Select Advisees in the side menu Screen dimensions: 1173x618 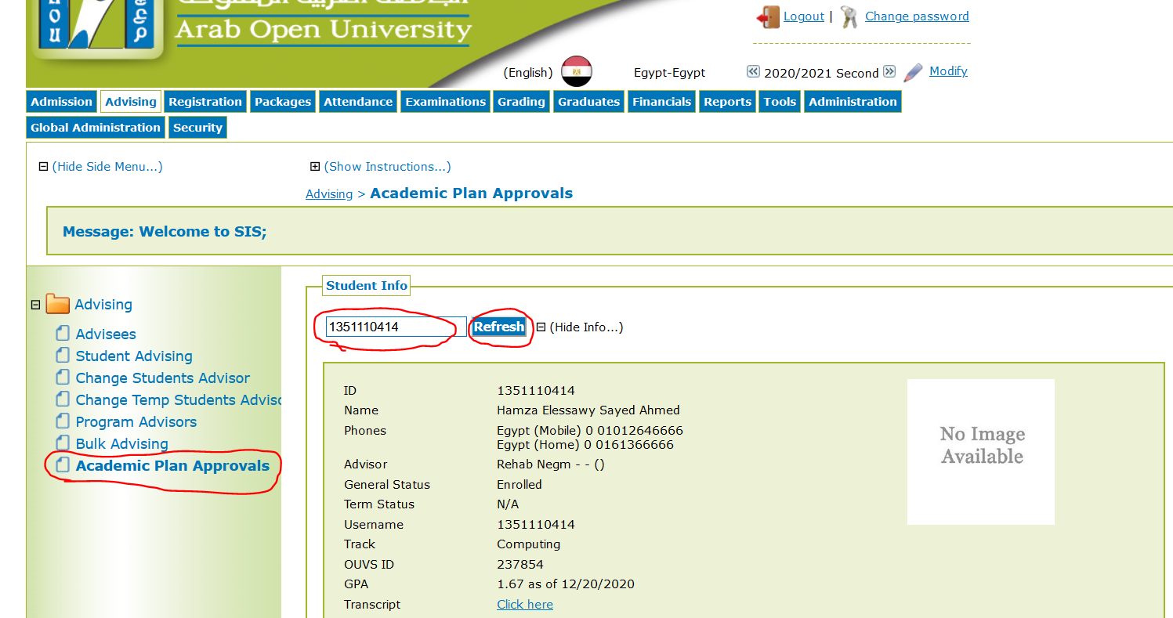coord(106,334)
